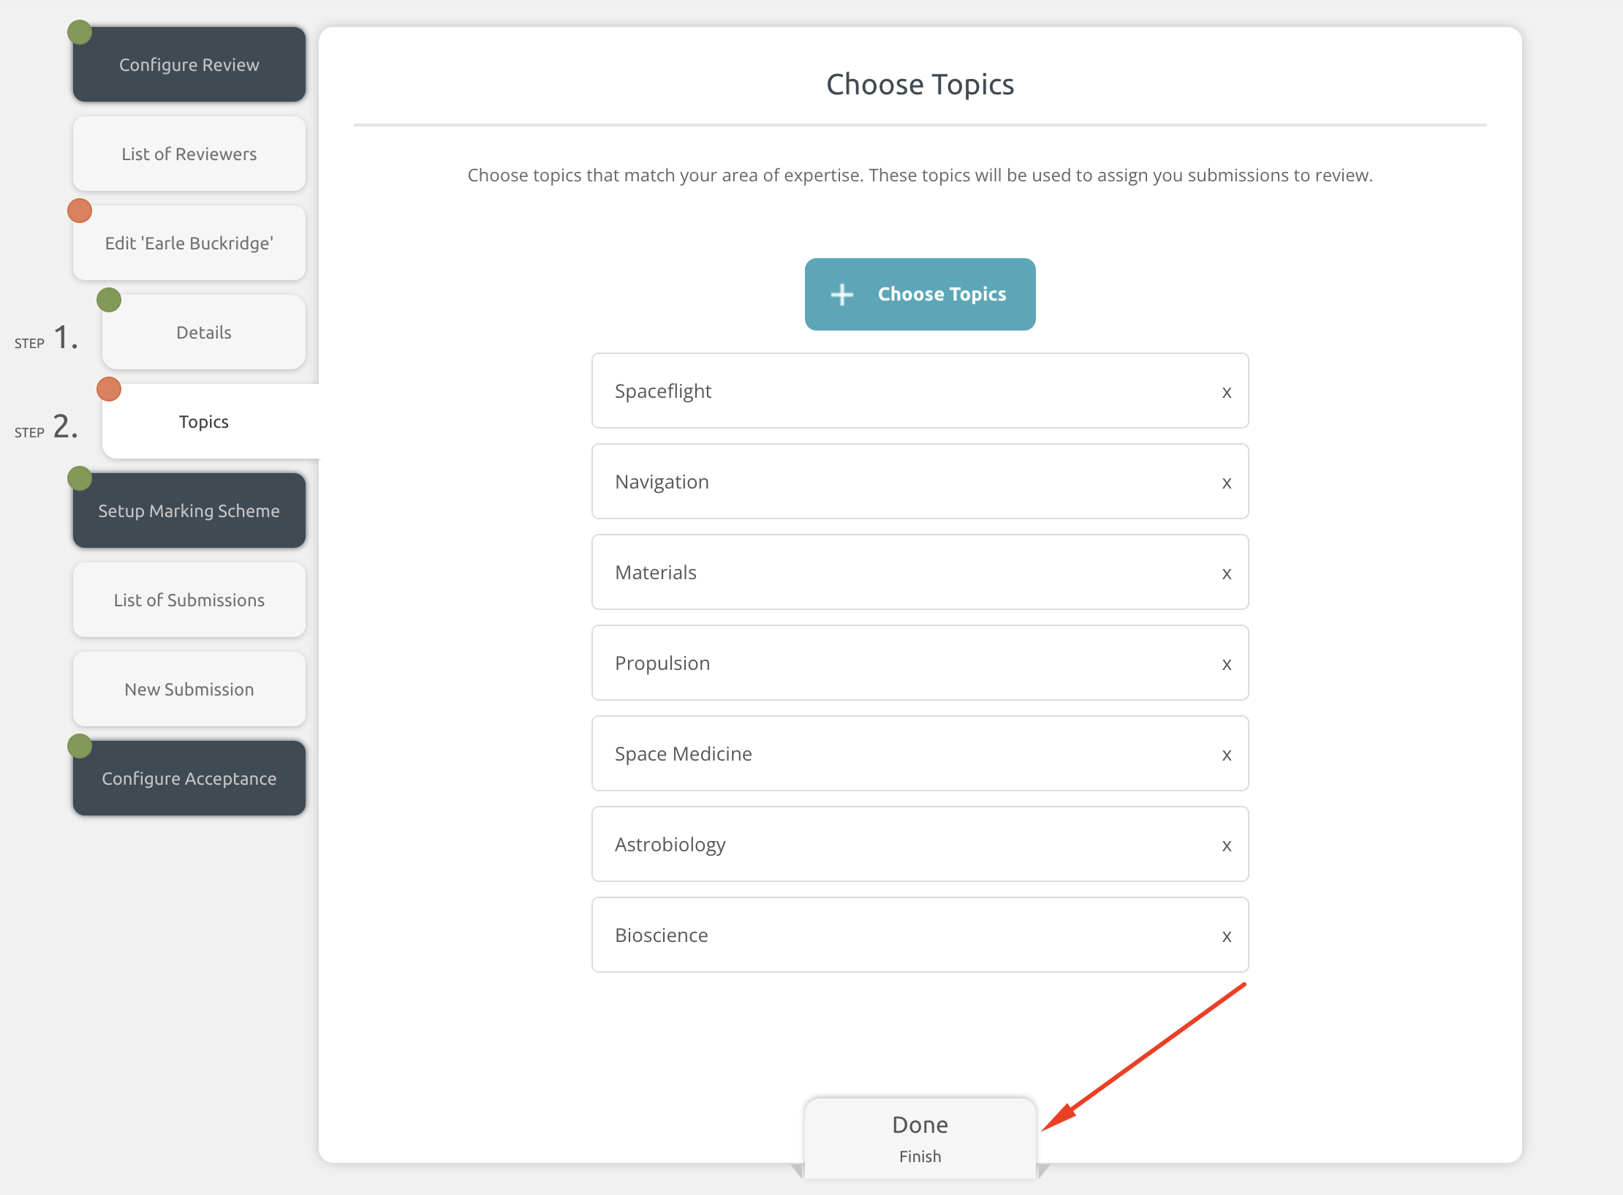Go to List of Submissions
This screenshot has height=1195, width=1623.
(189, 600)
